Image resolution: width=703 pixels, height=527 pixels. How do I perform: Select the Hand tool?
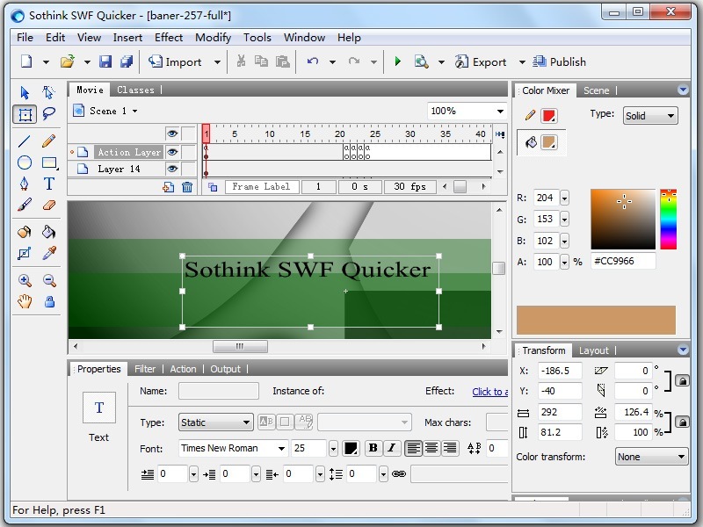tap(24, 300)
